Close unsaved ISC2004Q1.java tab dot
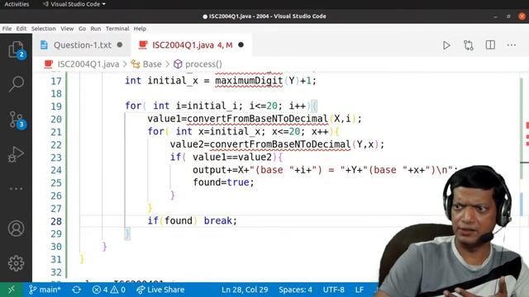The height and width of the screenshot is (297, 529). [241, 45]
